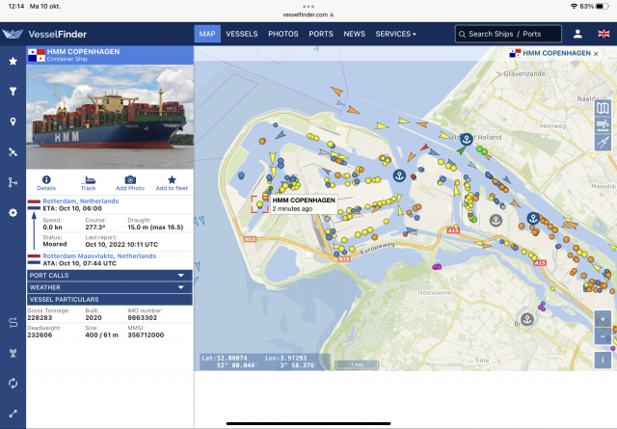Expand the PORT CALLS section

[x=109, y=275]
